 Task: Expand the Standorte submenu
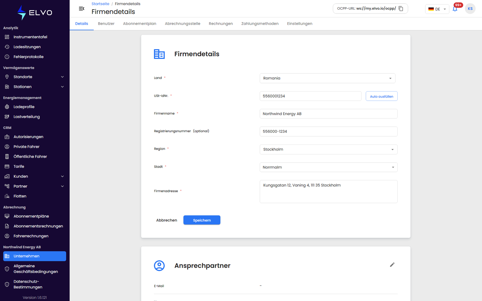click(x=35, y=77)
